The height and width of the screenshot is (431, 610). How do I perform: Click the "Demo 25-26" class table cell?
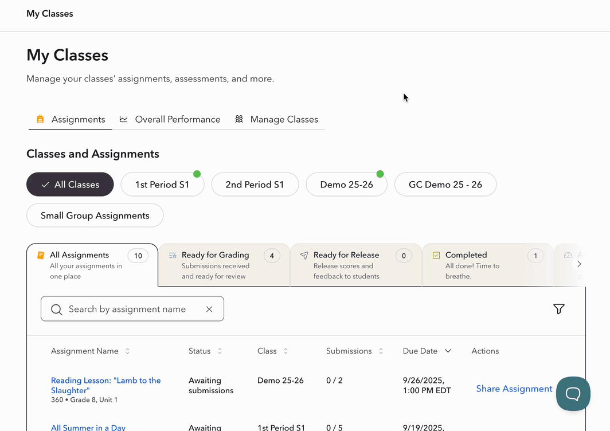click(280, 381)
